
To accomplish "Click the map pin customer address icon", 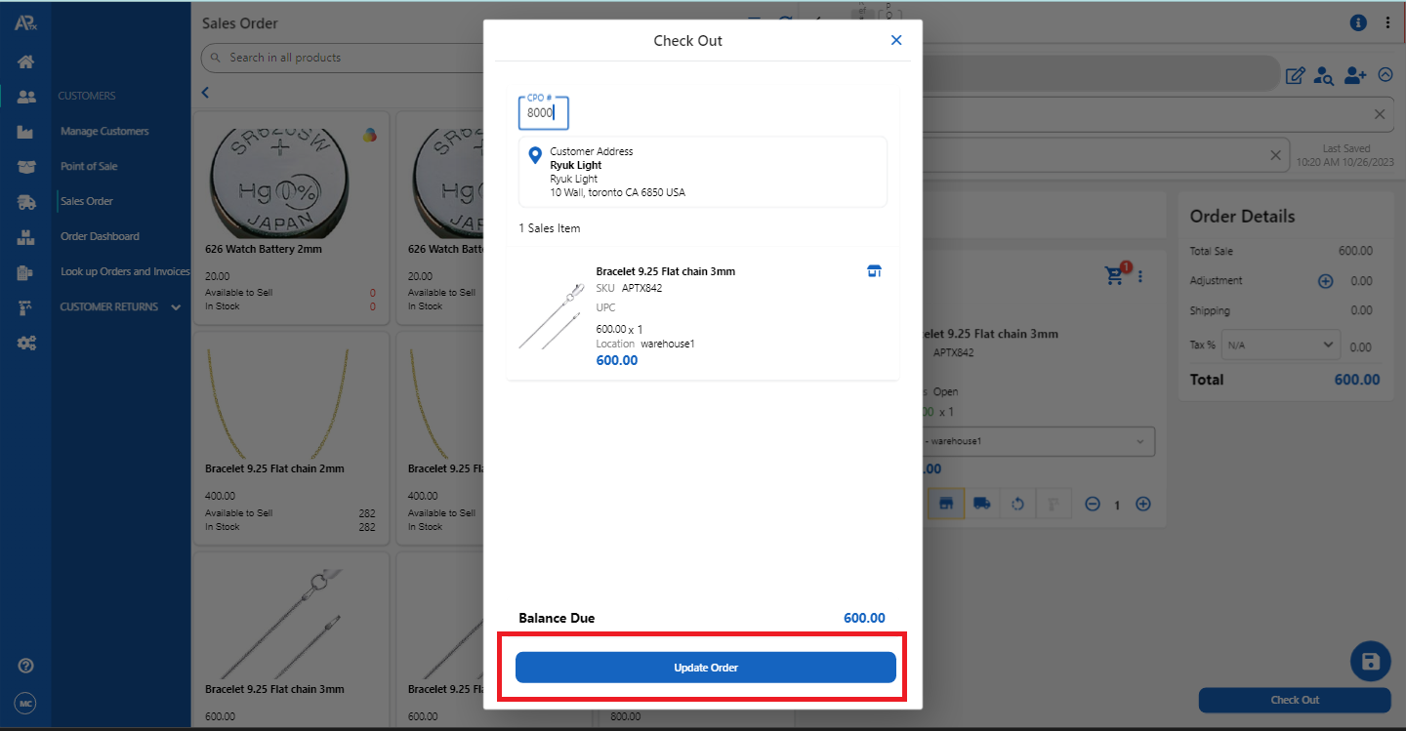I will (x=534, y=155).
